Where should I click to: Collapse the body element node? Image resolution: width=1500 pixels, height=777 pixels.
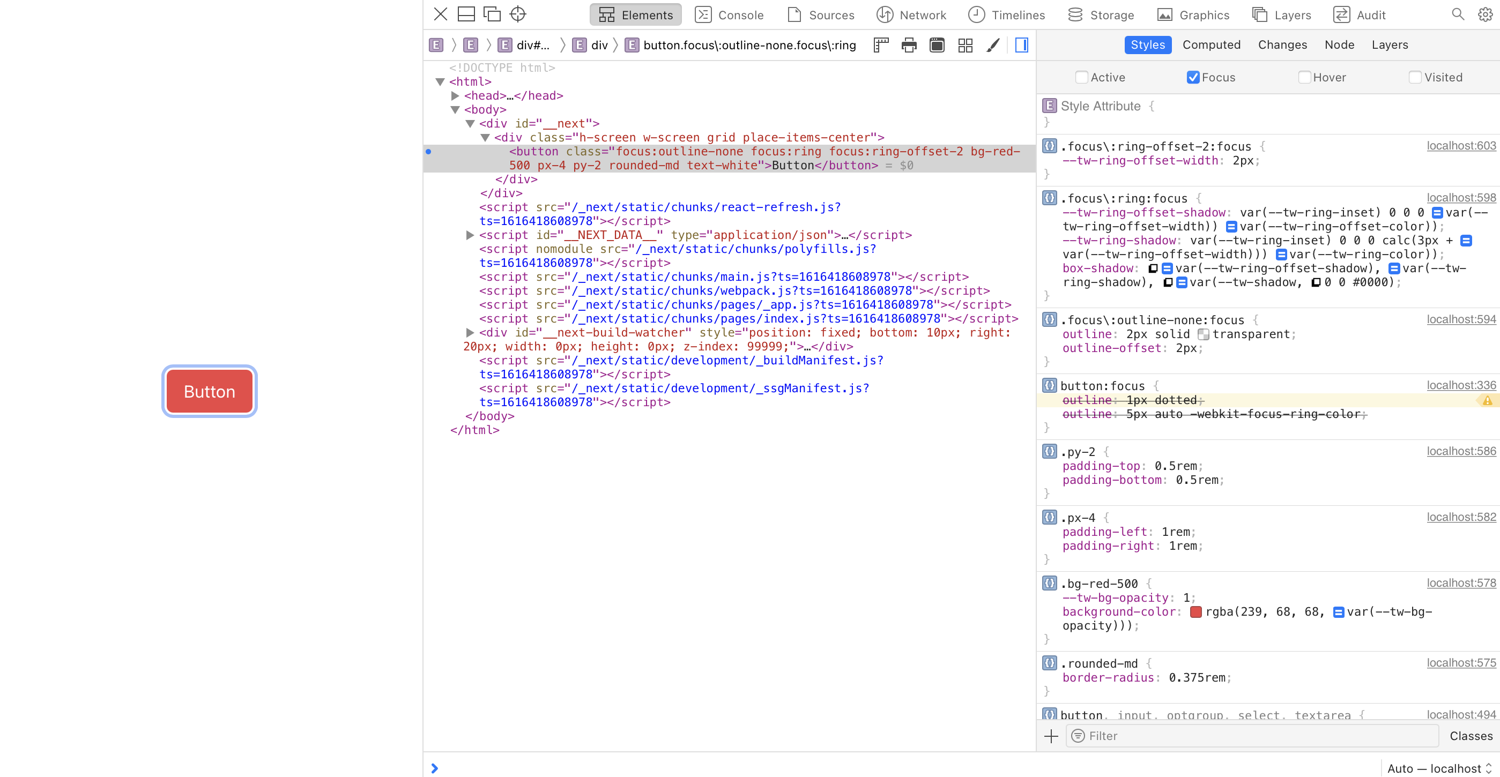coord(455,109)
